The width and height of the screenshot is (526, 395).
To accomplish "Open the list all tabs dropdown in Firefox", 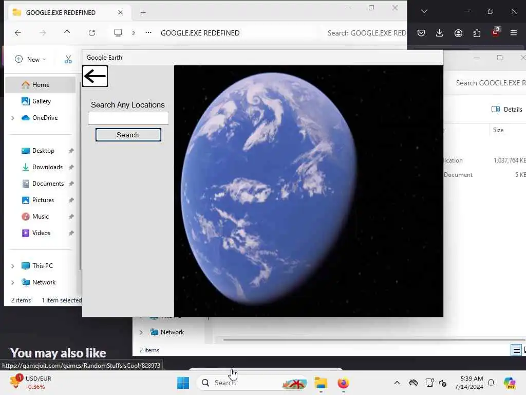I will click(x=424, y=11).
